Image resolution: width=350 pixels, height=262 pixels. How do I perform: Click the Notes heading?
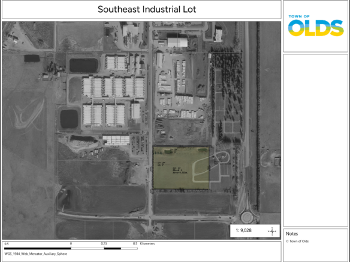(292, 234)
